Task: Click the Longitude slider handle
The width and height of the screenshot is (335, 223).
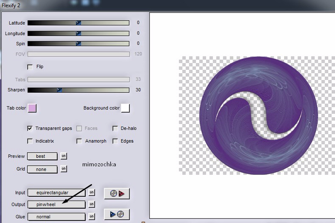Action: click(79, 33)
